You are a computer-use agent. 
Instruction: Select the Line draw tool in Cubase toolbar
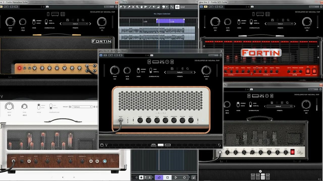tap(150, 7)
